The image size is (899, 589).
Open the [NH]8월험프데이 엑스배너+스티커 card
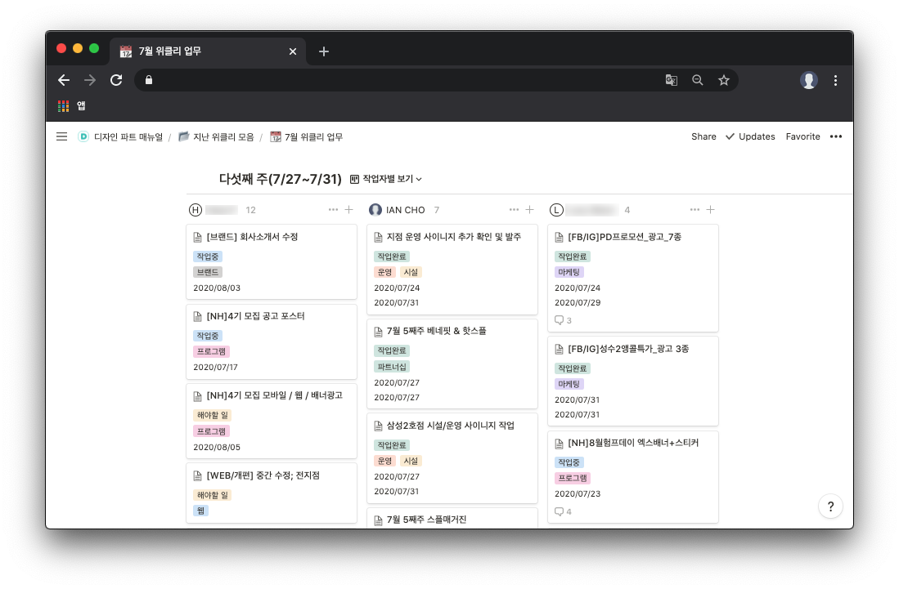point(633,477)
